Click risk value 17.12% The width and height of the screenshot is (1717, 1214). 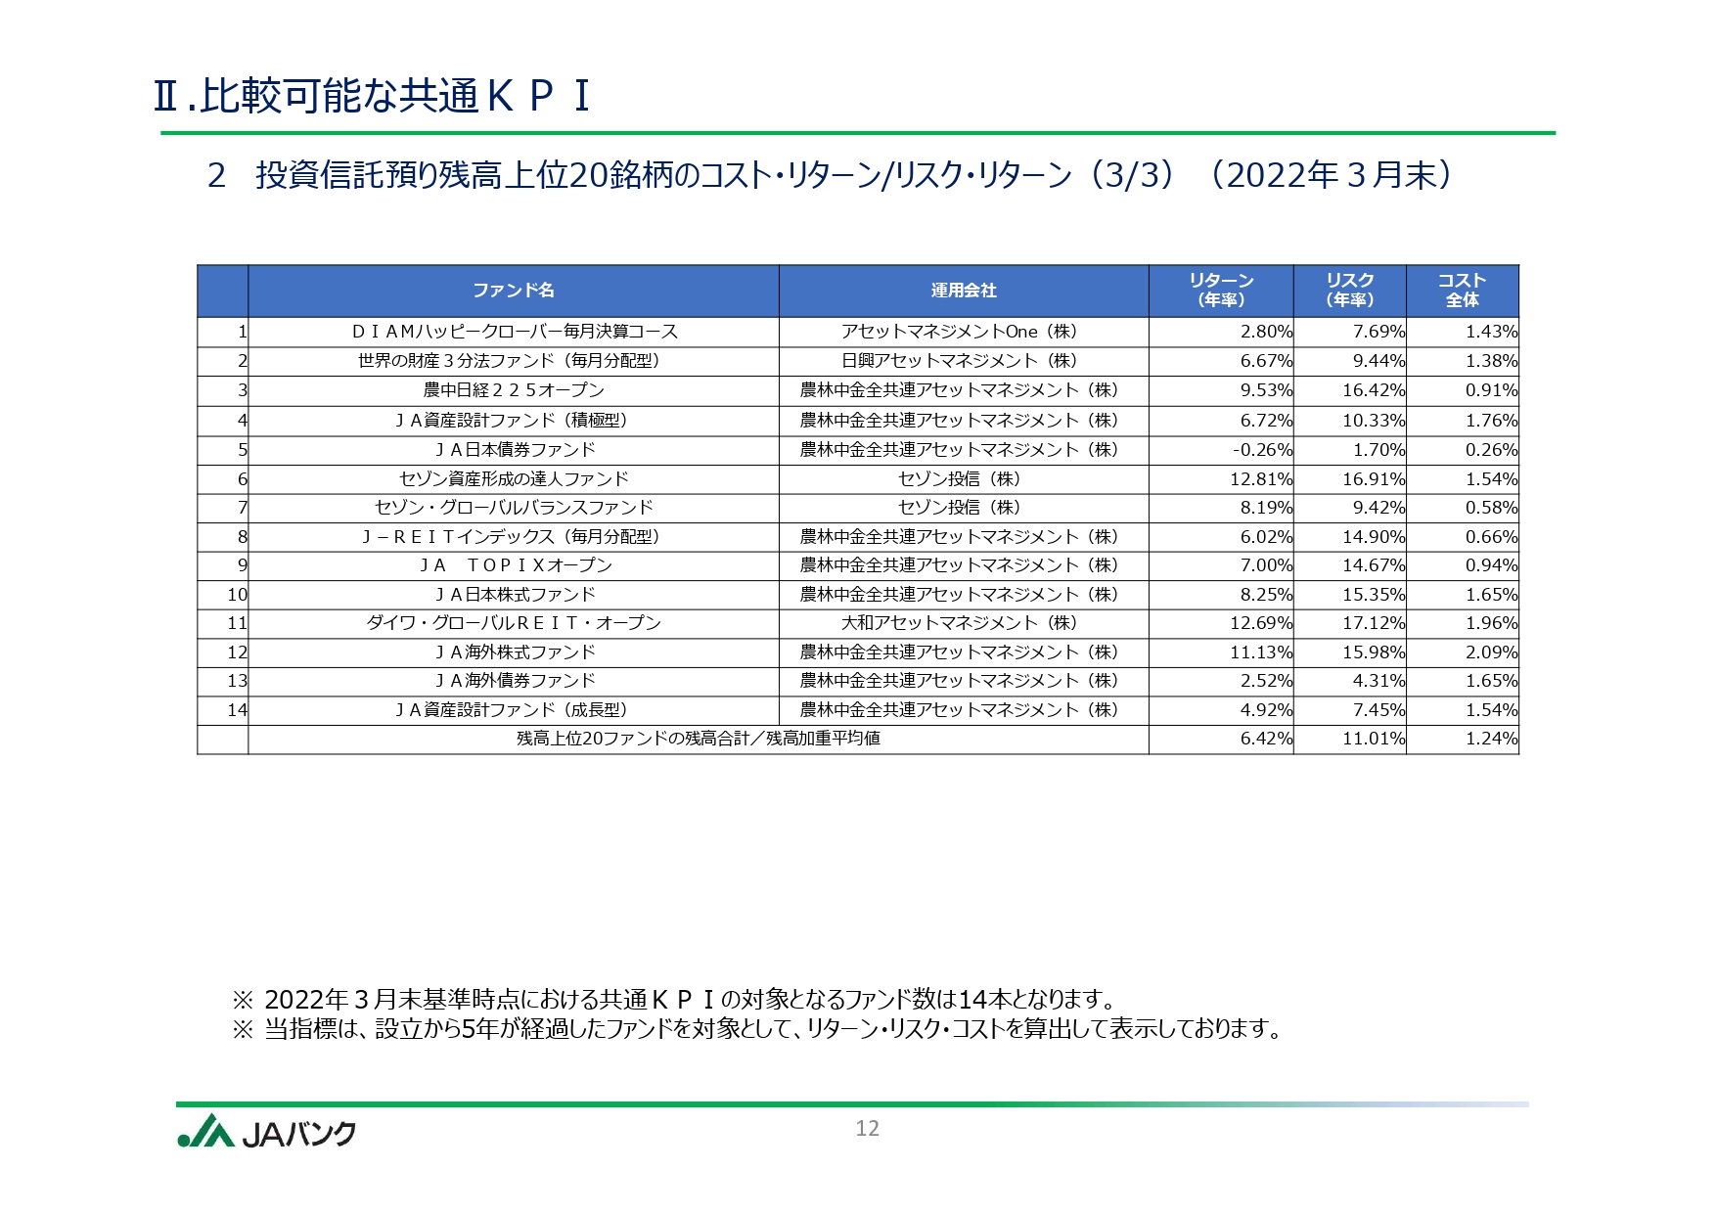tap(1374, 623)
